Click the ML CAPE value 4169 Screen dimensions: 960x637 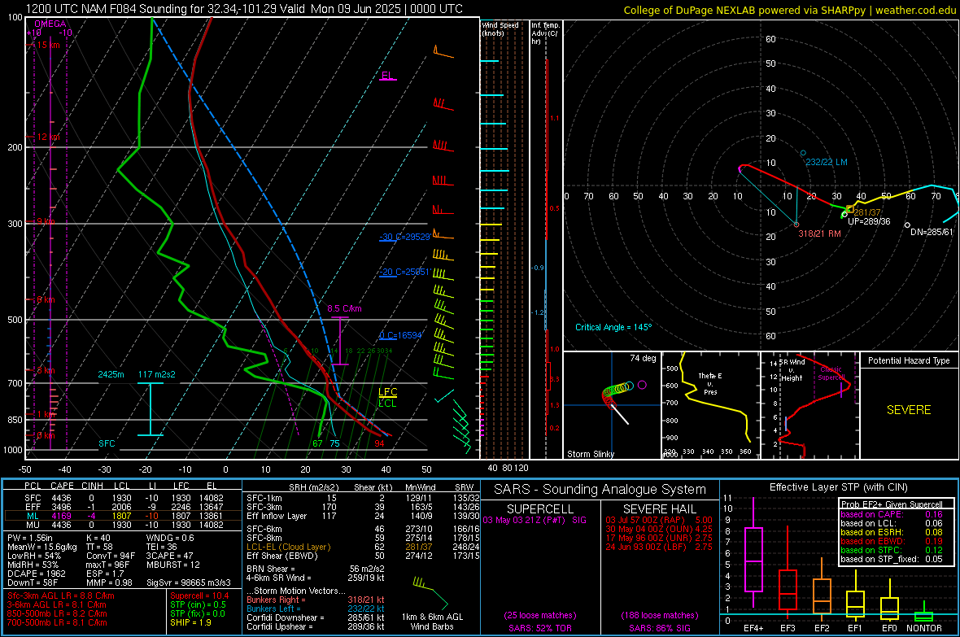(61, 516)
